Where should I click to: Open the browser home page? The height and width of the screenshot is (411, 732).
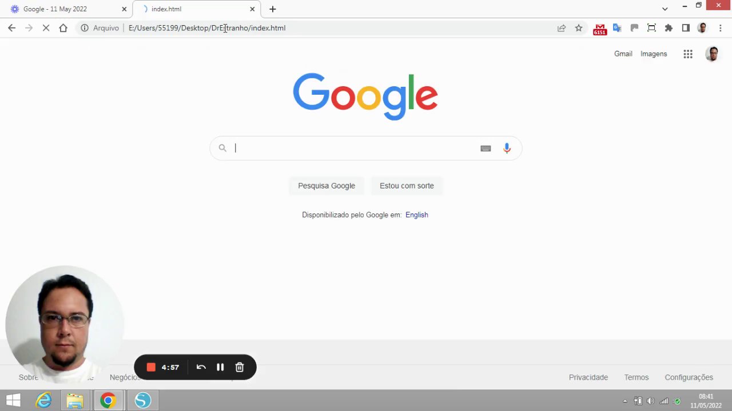[x=63, y=28]
